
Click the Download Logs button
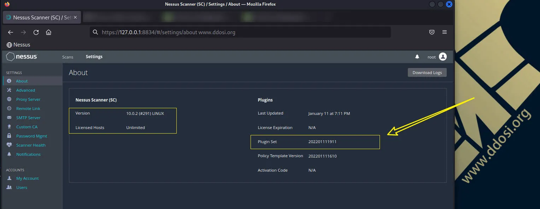[427, 72]
